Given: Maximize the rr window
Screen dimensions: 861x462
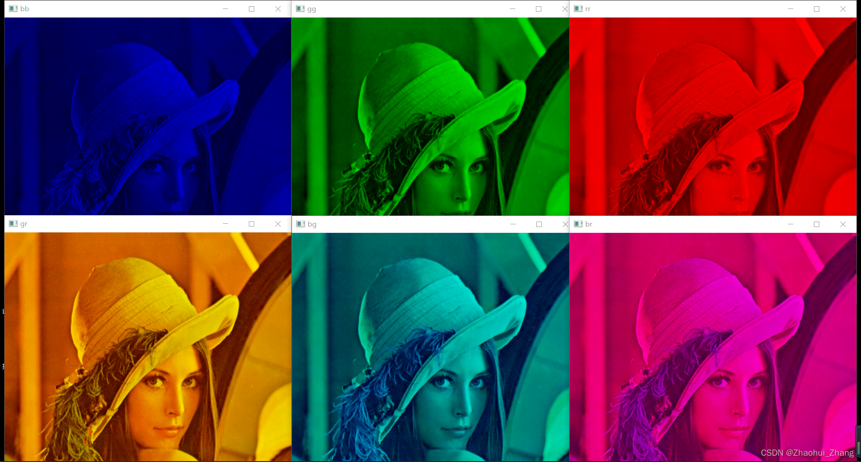Looking at the screenshot, I should 817,9.
